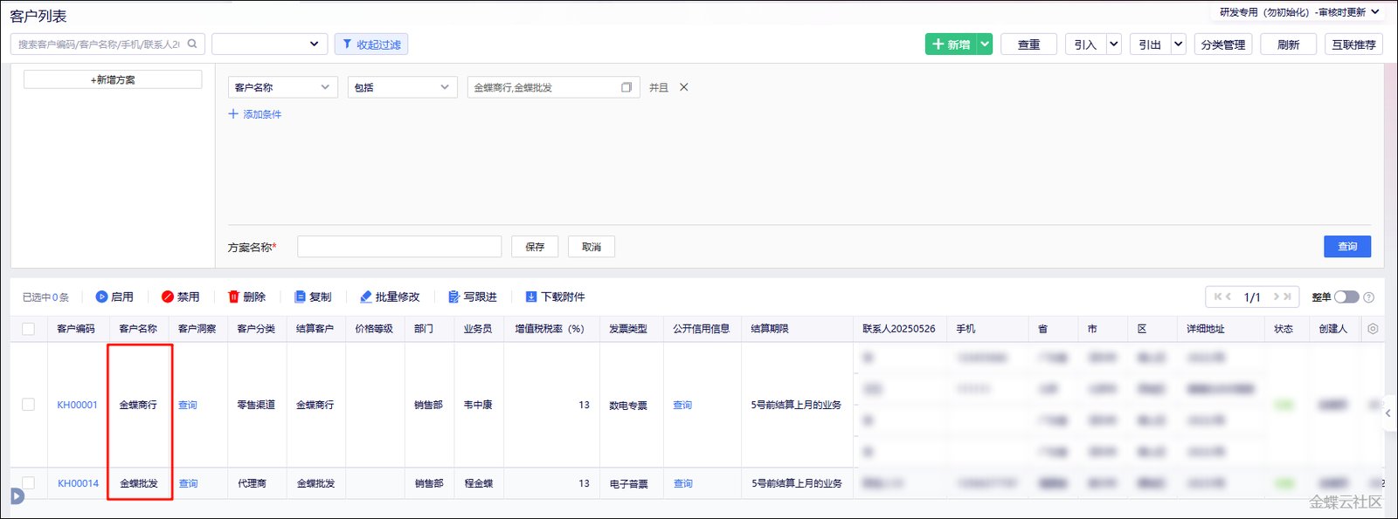Click the 引出 export button
The image size is (1398, 519).
(x=1150, y=44)
